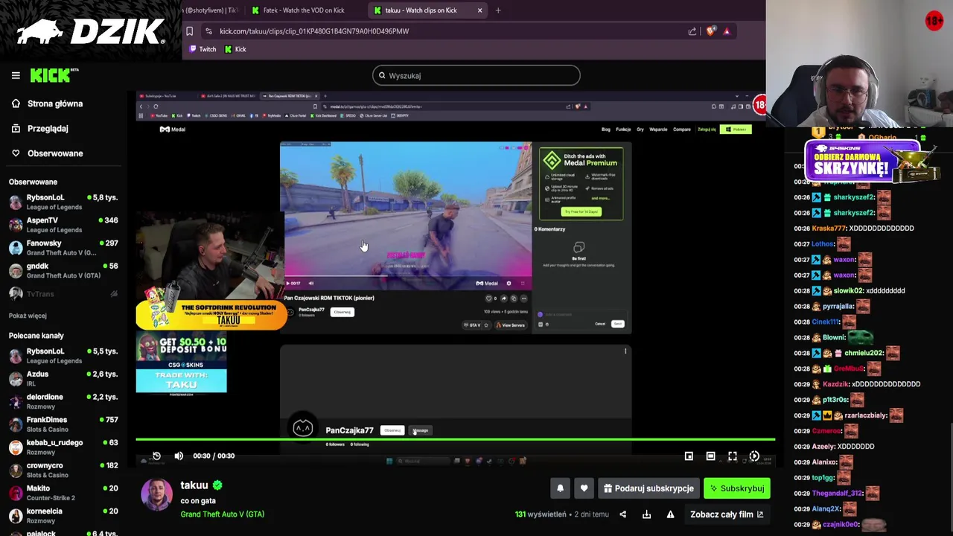Open the AspenTV followed channel

point(63,225)
